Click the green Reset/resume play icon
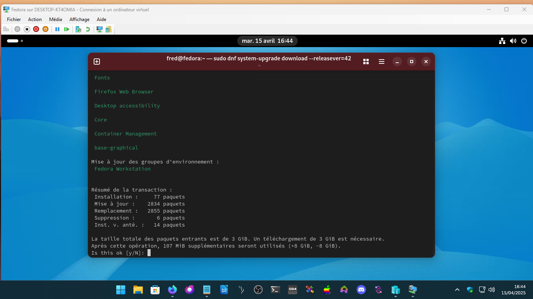 67,29
